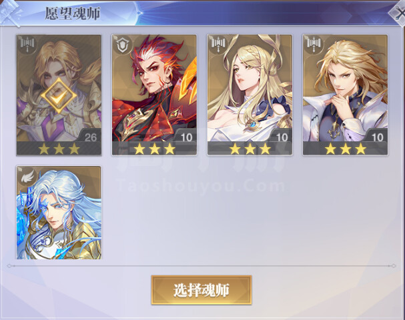Click the three stars under the selected first card
405x320 pixels.
(x=59, y=149)
